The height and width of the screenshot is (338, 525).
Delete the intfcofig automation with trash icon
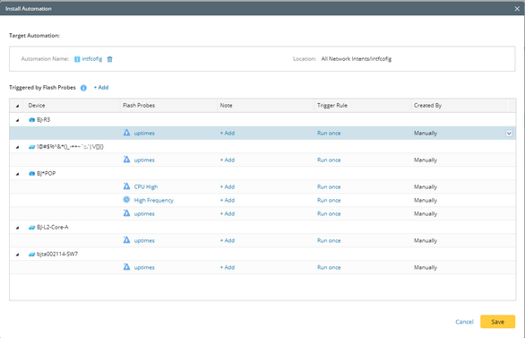(x=109, y=59)
